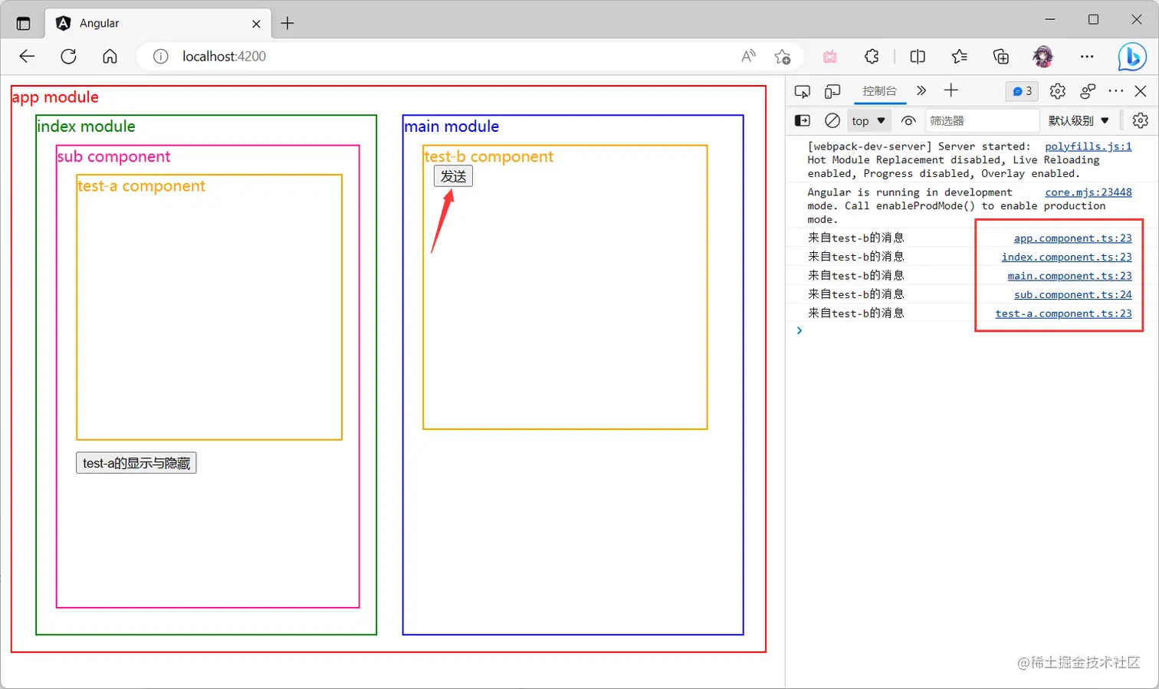Open console settings gear
1159x689 pixels.
[1141, 120]
